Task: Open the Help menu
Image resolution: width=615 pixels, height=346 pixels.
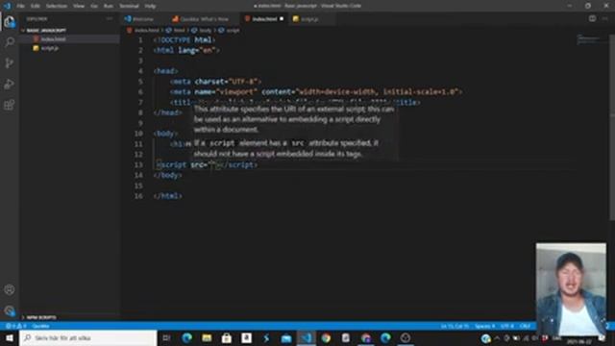Action: point(150,6)
